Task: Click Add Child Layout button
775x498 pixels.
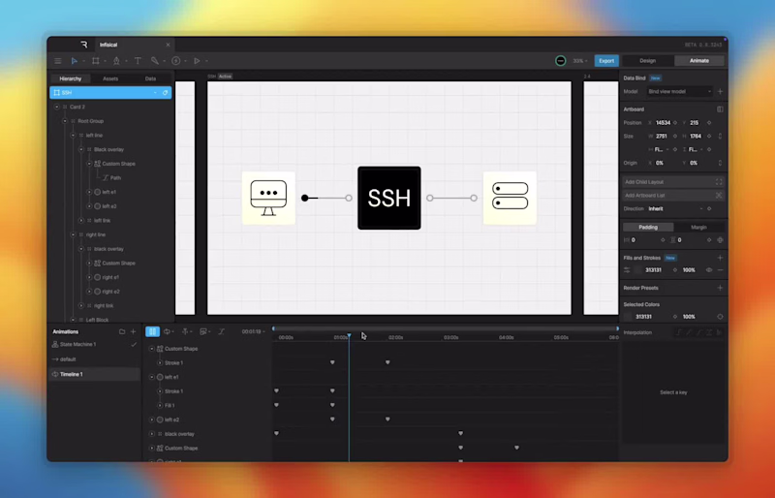Action: coord(673,182)
